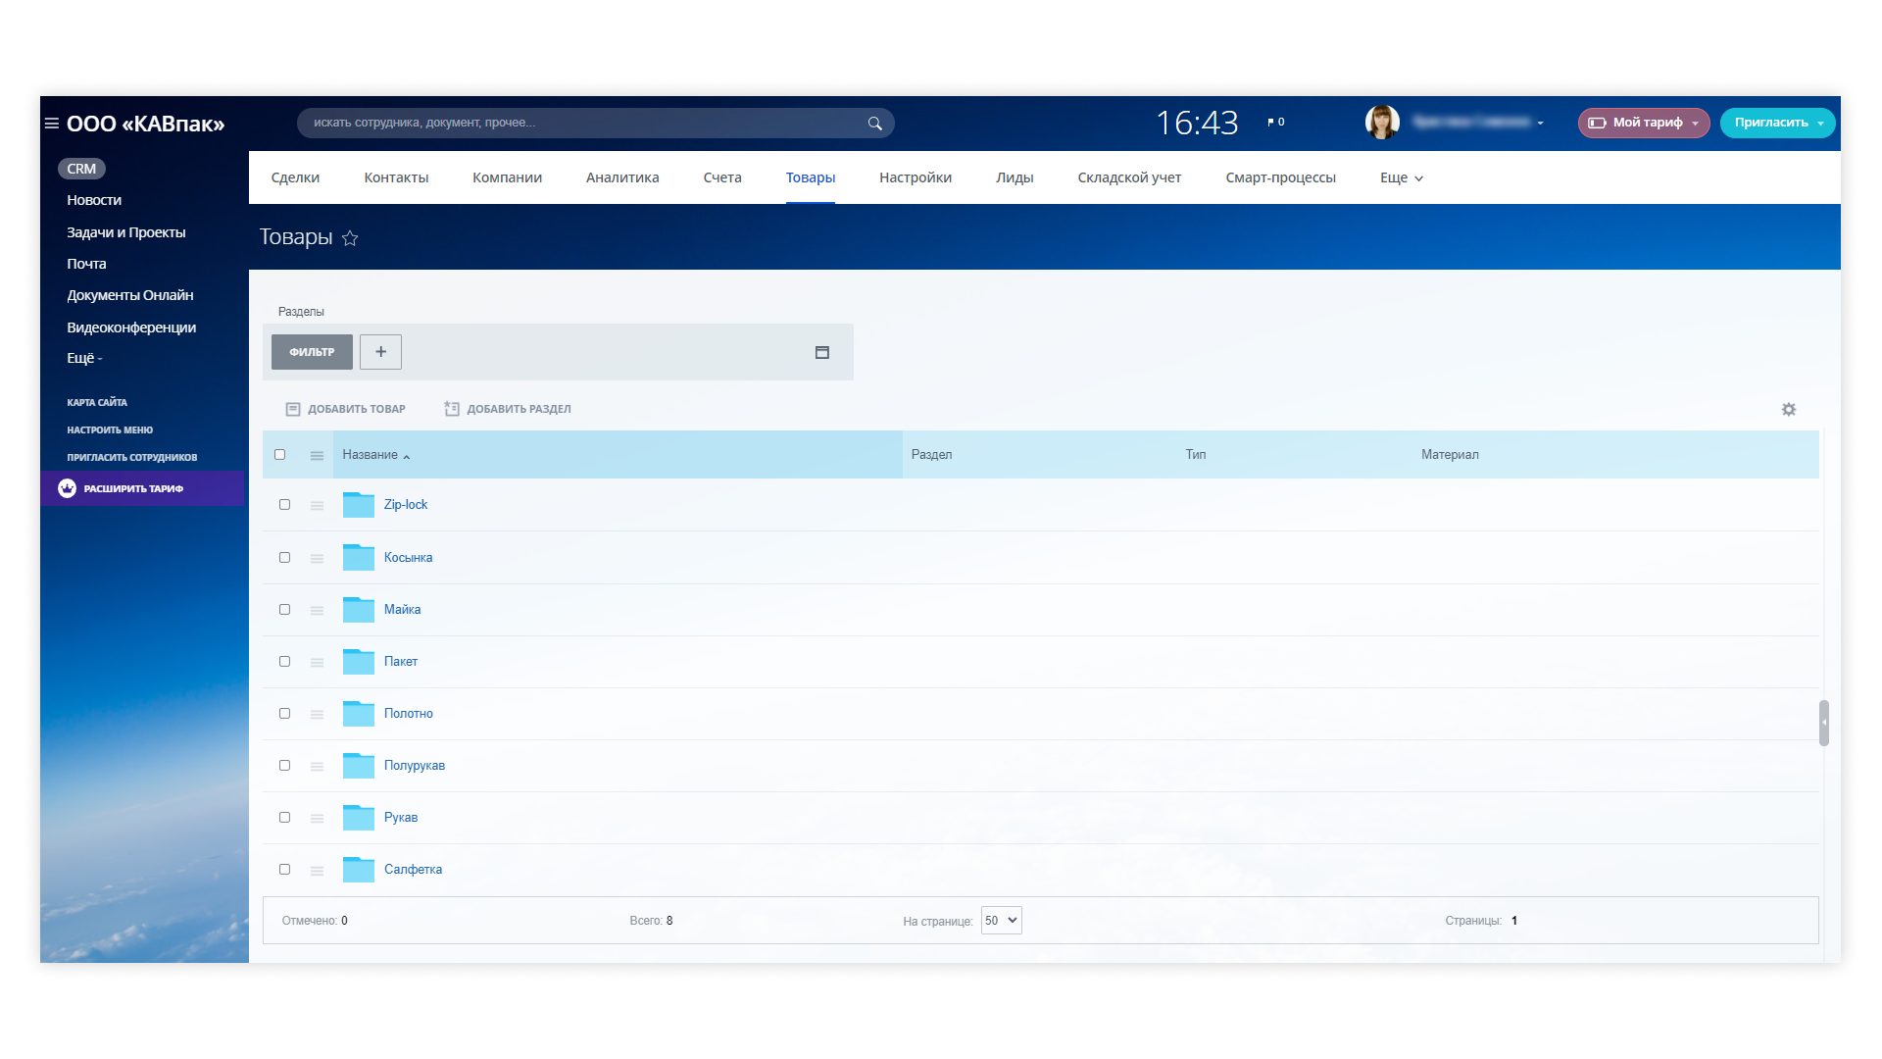Switch to the Сделки tab
Viewport: 1882px width, 1059px height.
[x=295, y=178]
